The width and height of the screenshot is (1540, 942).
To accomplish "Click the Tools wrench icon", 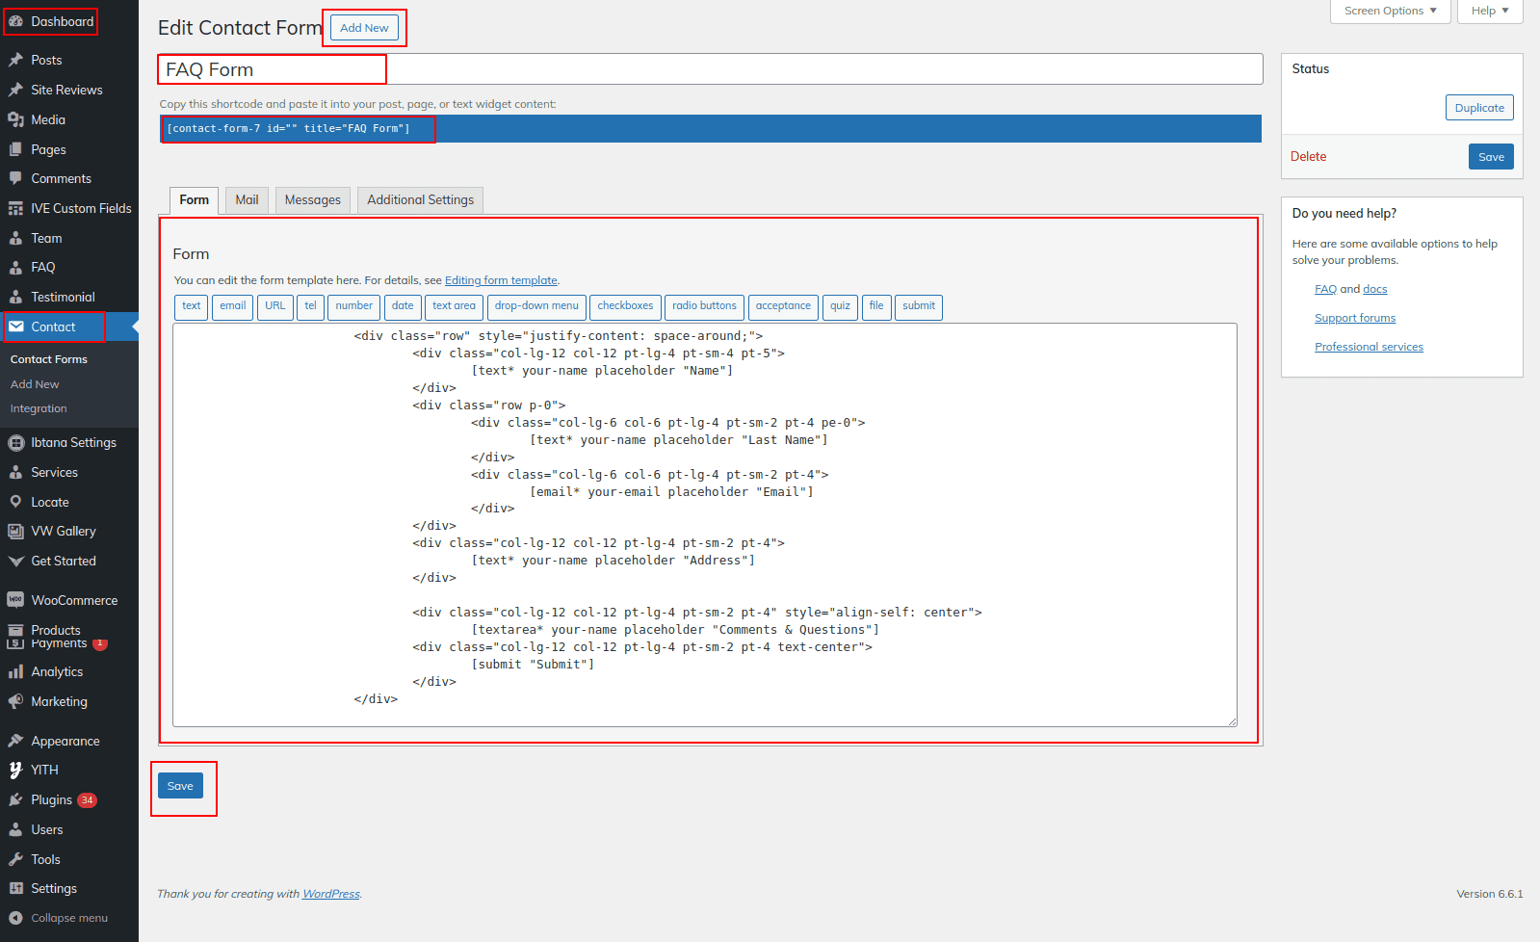I will pyautogui.click(x=15, y=859).
